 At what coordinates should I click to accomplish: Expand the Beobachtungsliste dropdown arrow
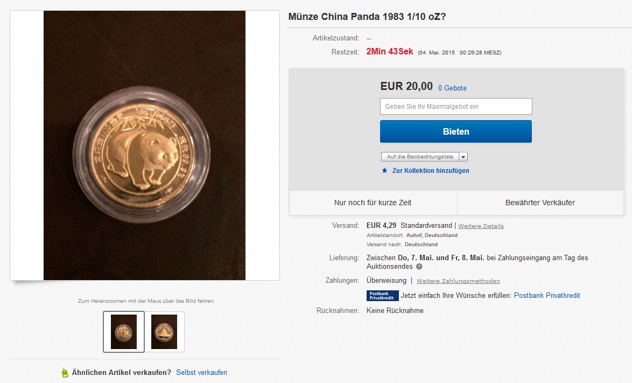464,157
